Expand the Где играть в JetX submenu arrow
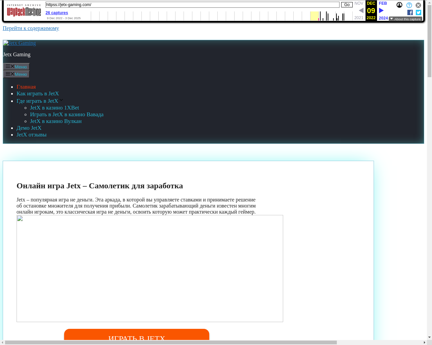 [x=61, y=100]
